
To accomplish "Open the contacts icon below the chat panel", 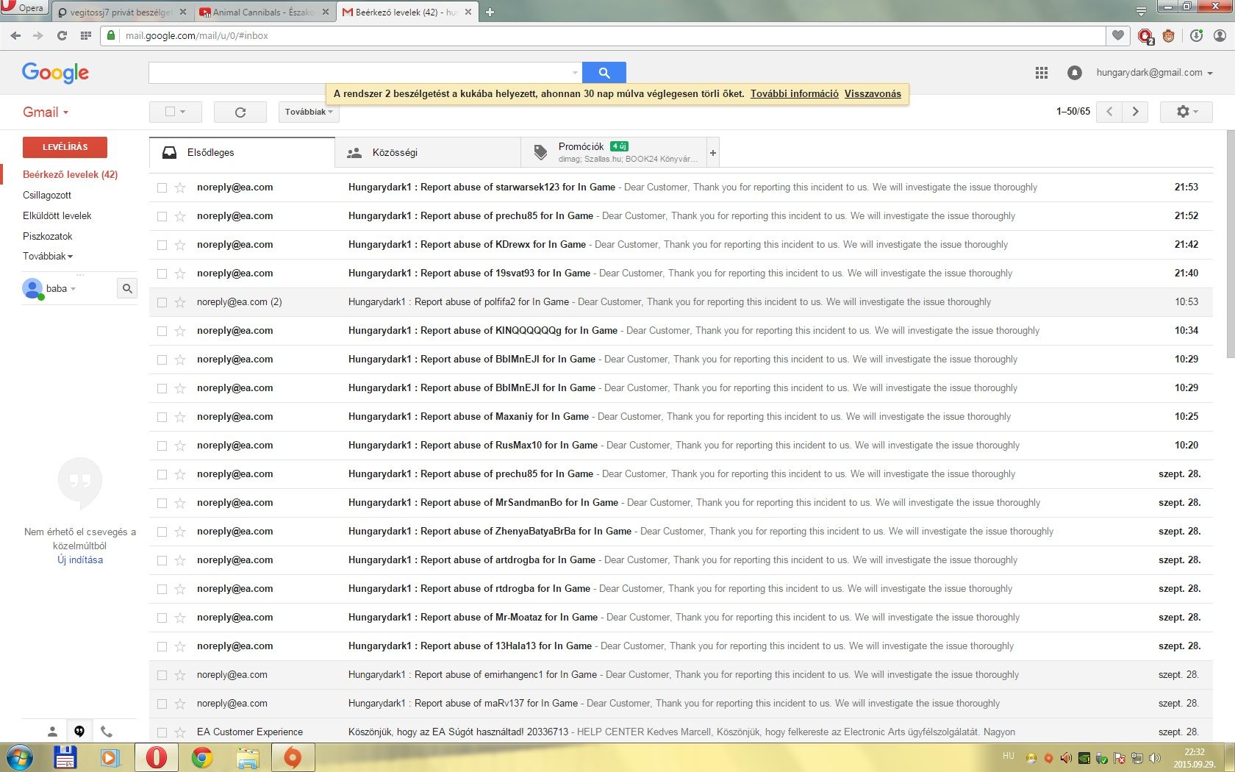I will pos(52,732).
